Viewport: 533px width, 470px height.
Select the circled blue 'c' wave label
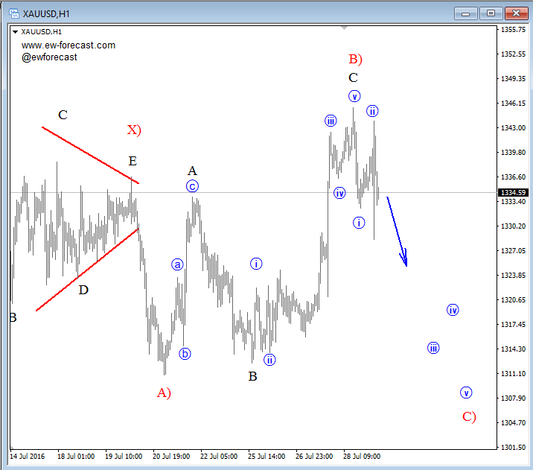click(x=192, y=186)
